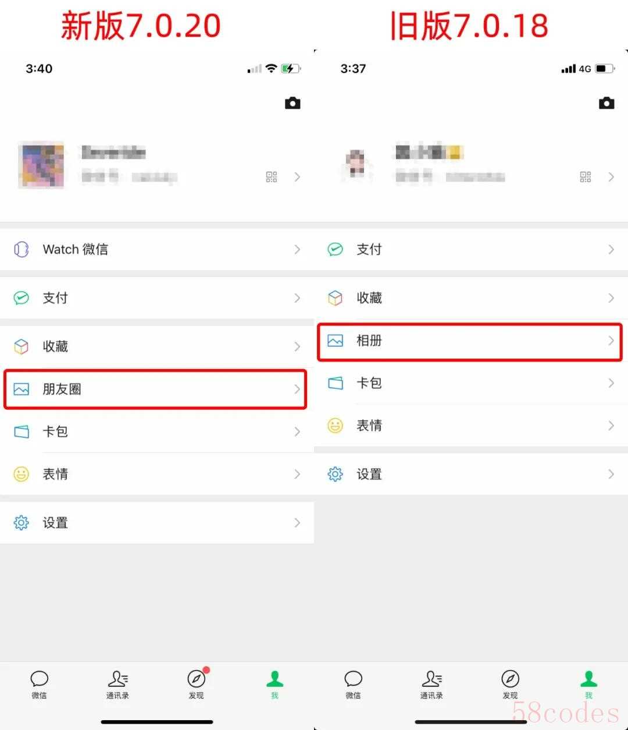Click the Watch 微信 watch icon

(x=22, y=250)
